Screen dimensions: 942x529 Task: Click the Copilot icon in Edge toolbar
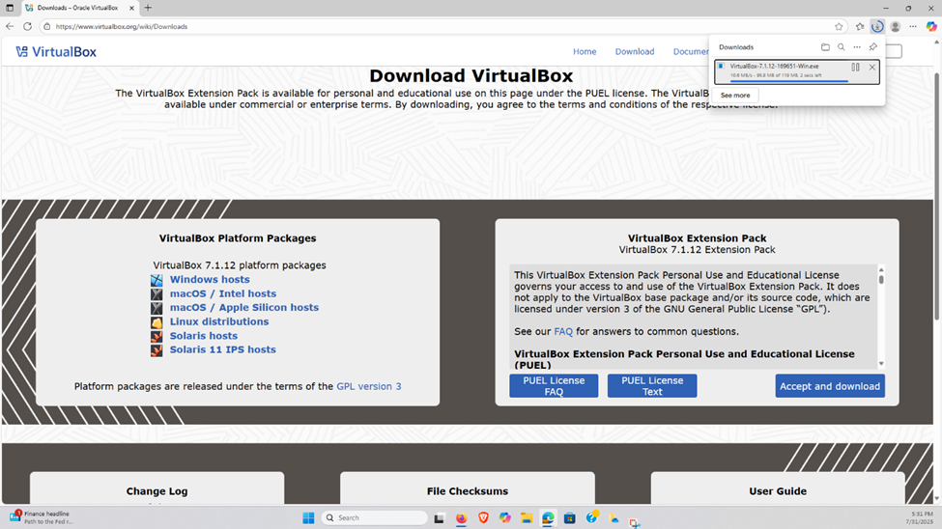[931, 26]
